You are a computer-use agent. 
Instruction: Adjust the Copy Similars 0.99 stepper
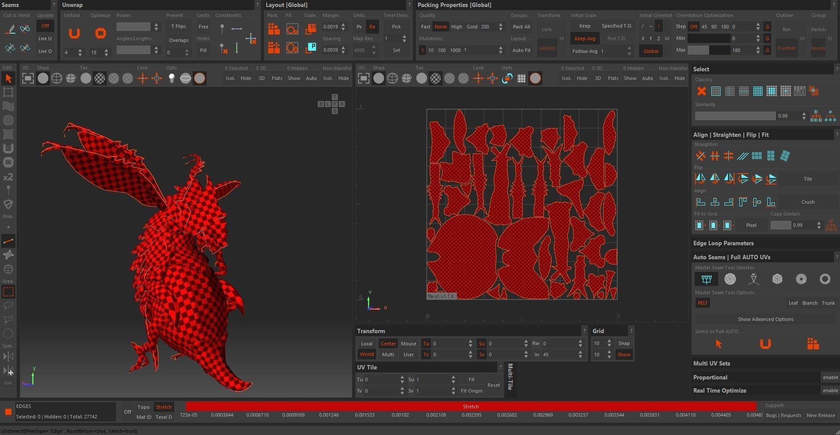pos(819,225)
